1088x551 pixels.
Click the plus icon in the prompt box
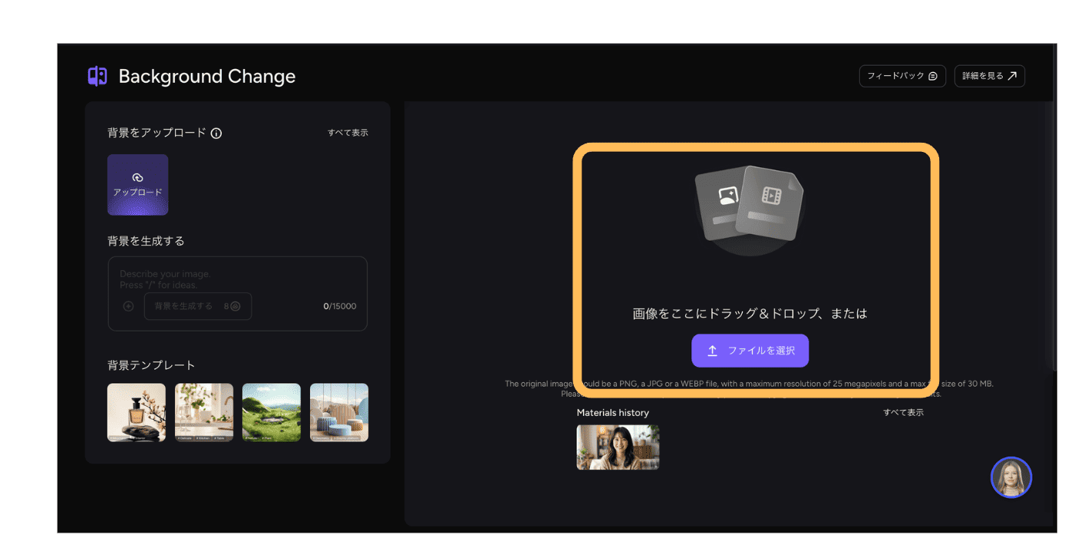(128, 306)
